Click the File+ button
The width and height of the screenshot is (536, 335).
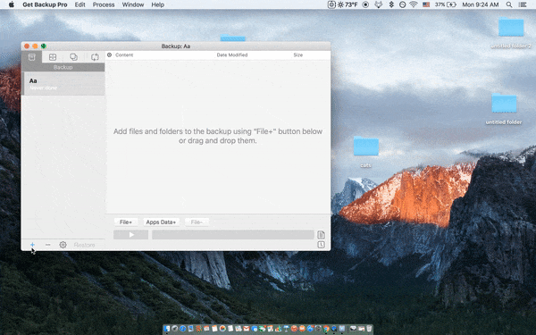pos(126,222)
